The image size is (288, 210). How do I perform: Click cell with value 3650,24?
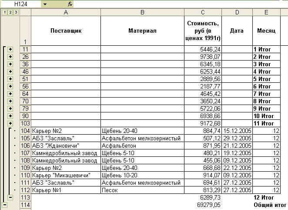pos(203,101)
